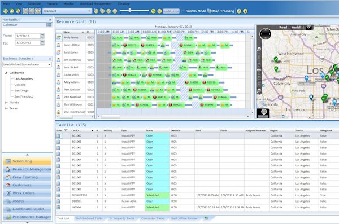The height and width of the screenshot is (224, 339).
Task: Open Dashboard Studio
Action: (x=27, y=209)
